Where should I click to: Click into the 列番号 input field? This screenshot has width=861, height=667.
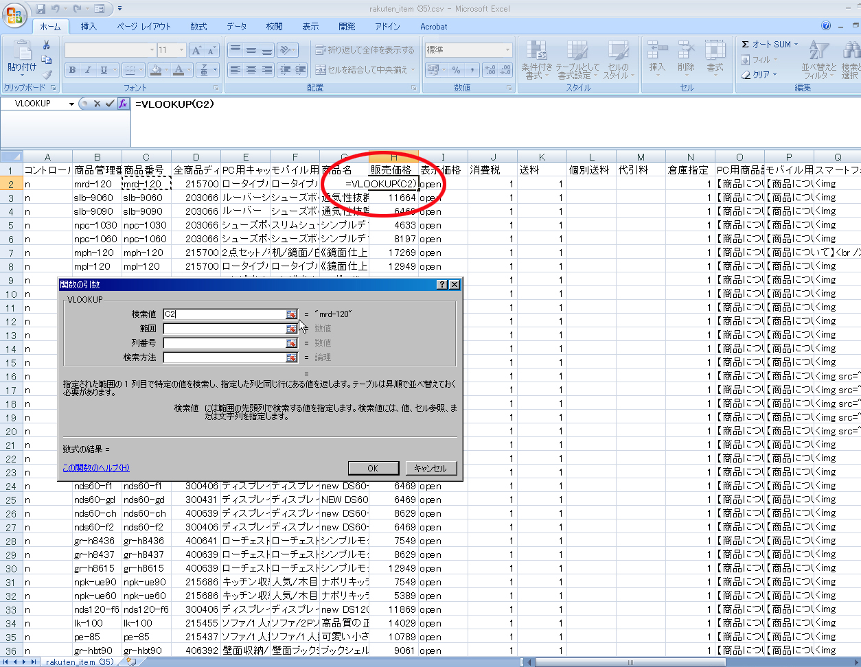coord(225,343)
